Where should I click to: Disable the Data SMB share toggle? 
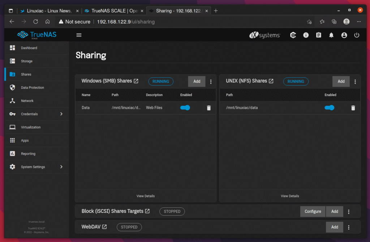pos(185,107)
